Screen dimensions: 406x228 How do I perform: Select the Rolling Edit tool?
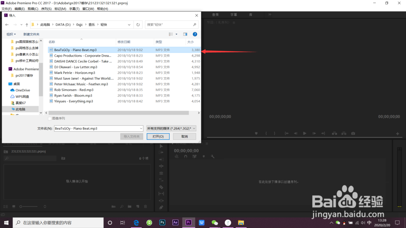coord(161,166)
